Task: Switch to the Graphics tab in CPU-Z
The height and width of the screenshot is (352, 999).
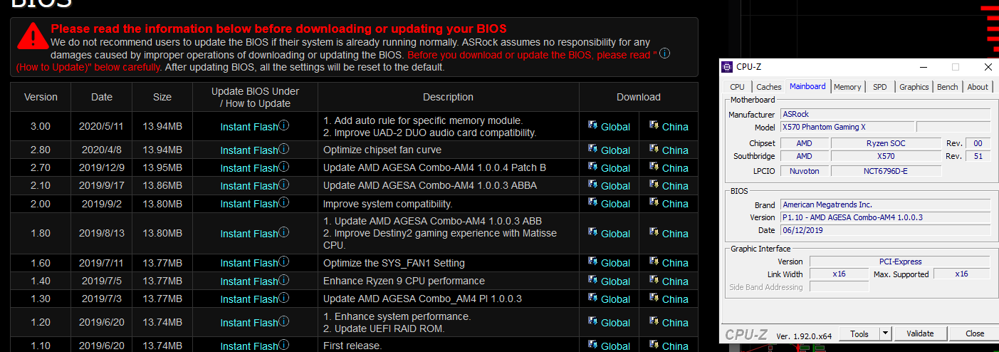Action: [x=914, y=87]
